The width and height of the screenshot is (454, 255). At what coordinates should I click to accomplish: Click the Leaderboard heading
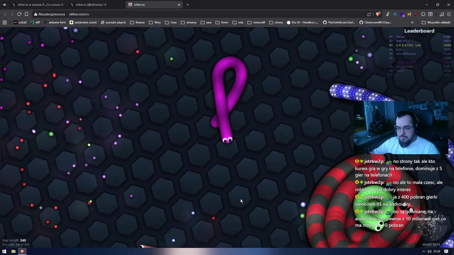pos(419,31)
